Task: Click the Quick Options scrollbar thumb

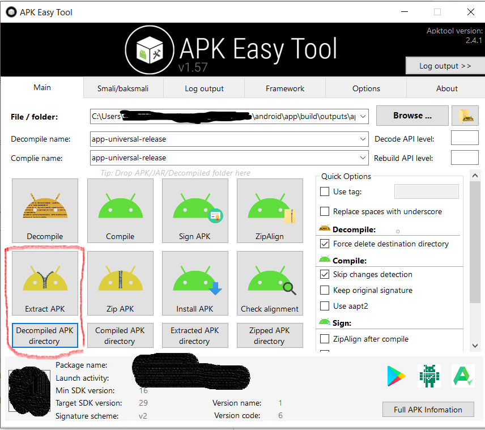Action: [475, 242]
